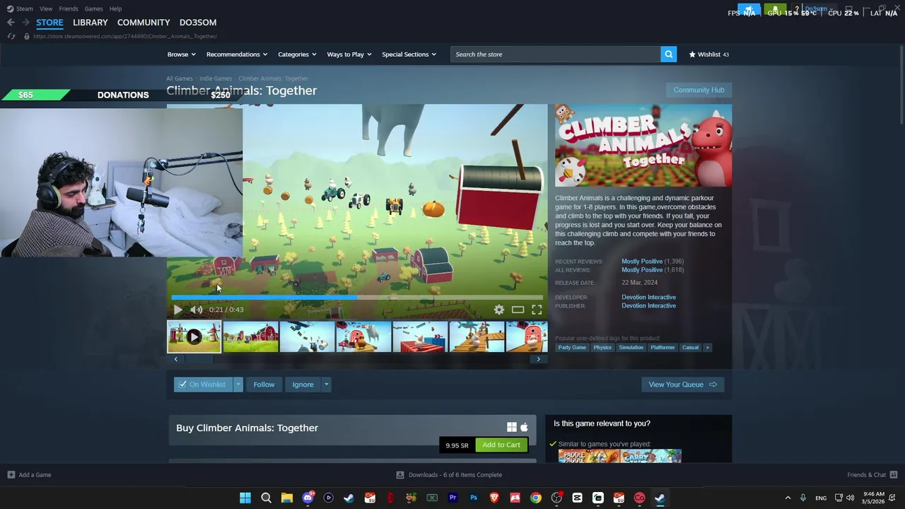The width and height of the screenshot is (905, 509).
Task: Show hidden system tray icons
Action: [788, 498]
